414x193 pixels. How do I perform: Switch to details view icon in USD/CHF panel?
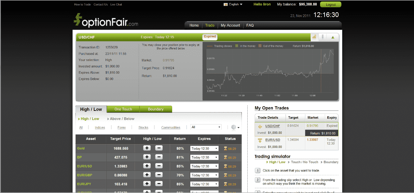323,37
